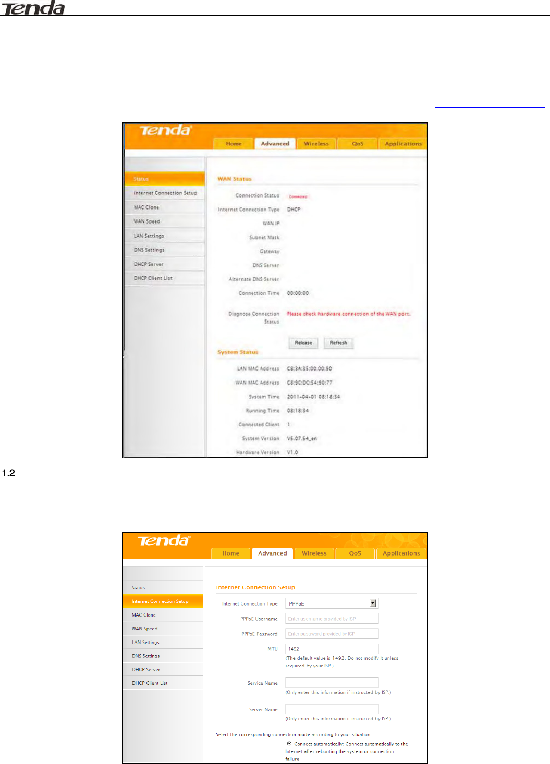
Task: Click the System Status section heading
Action: click(238, 352)
